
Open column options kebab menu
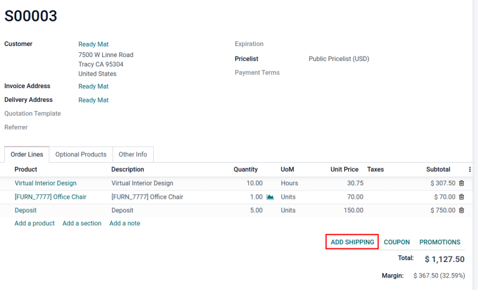[469, 170]
